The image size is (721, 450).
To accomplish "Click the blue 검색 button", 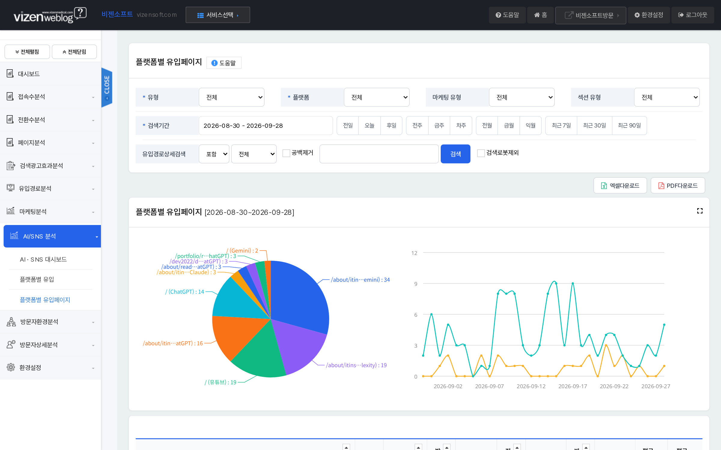I will point(455,154).
